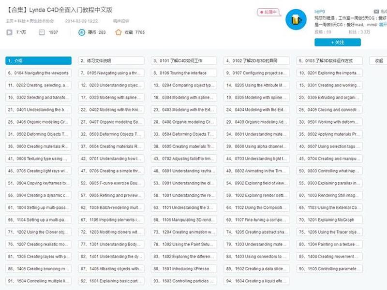Open episode 25 0405 Closing and connecting
Viewport: 387px width, 290px height.
329,110
